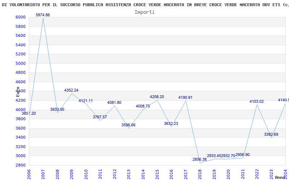289x181 pixels.
Task: Click the 5800 y-axis tick label
Action: 21,26
